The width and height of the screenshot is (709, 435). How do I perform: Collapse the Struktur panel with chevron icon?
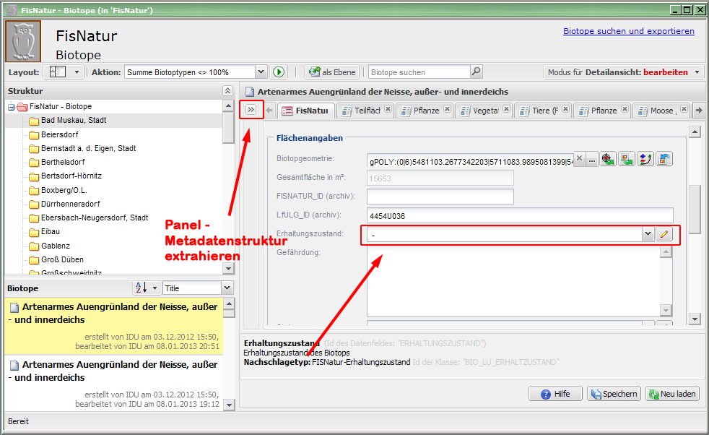point(227,91)
